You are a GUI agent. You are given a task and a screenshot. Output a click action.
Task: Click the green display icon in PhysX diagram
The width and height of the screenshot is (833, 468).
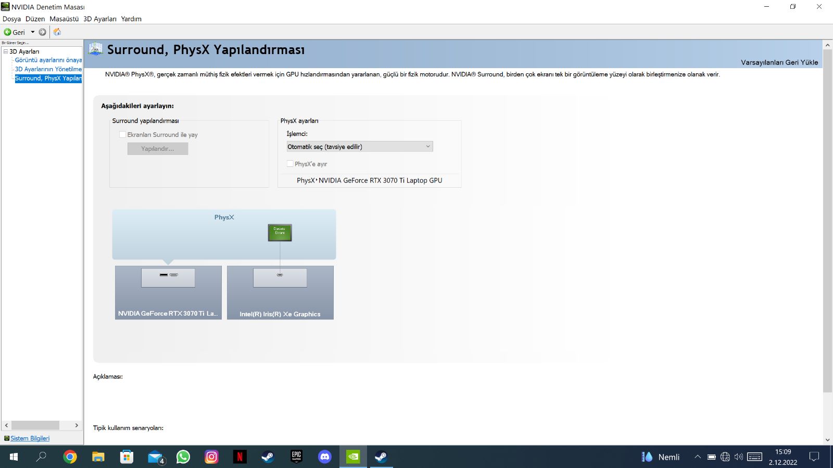(280, 232)
